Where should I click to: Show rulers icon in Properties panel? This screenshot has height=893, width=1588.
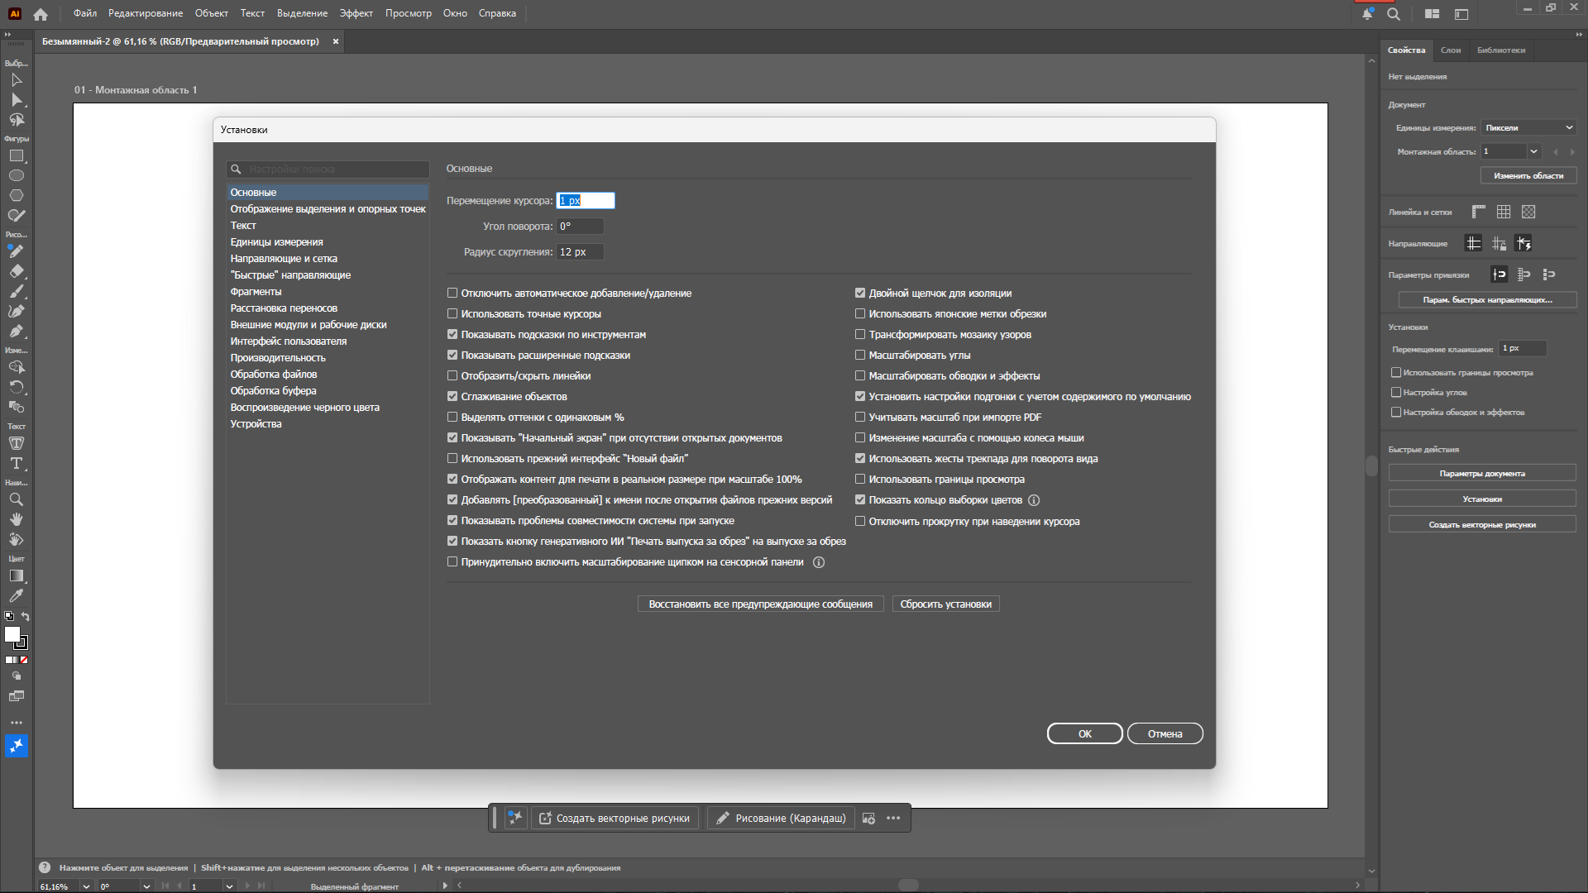point(1479,213)
